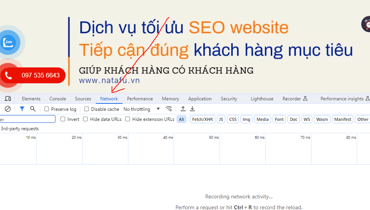Click the 40 ms timeline marker
The image size is (370, 210).
point(168,138)
